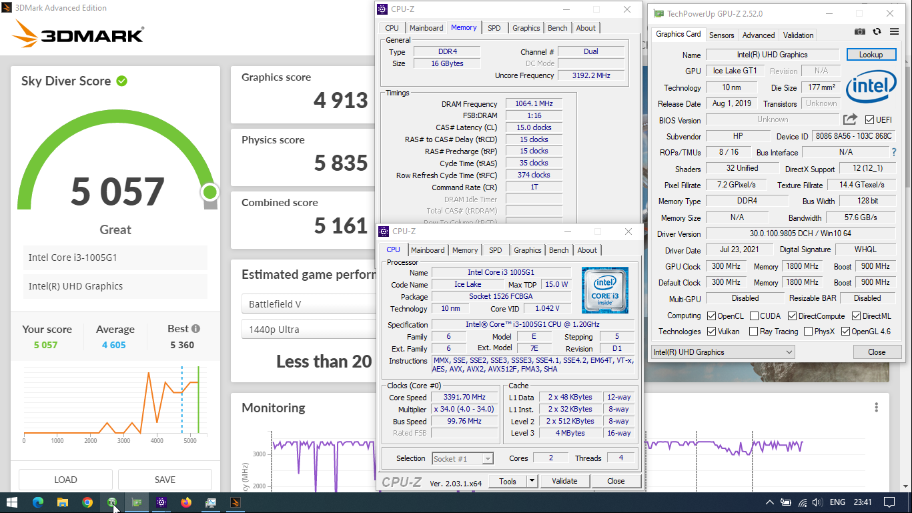
Task: Share BIOS using the export arrow icon
Action: point(850,119)
